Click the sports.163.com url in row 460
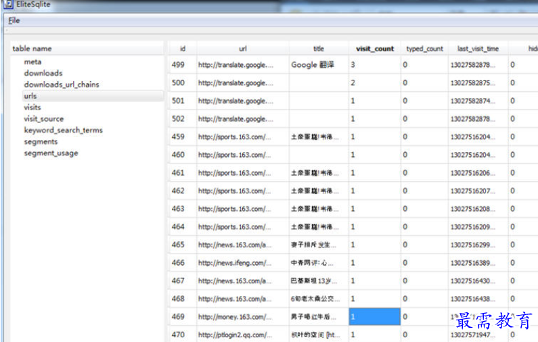 pos(242,155)
